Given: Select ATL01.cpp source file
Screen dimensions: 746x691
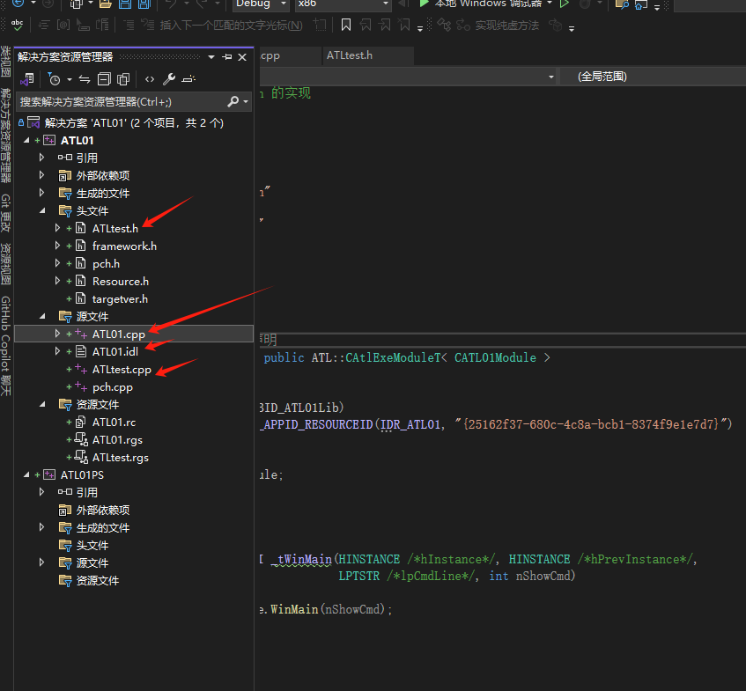Looking at the screenshot, I should coord(119,334).
